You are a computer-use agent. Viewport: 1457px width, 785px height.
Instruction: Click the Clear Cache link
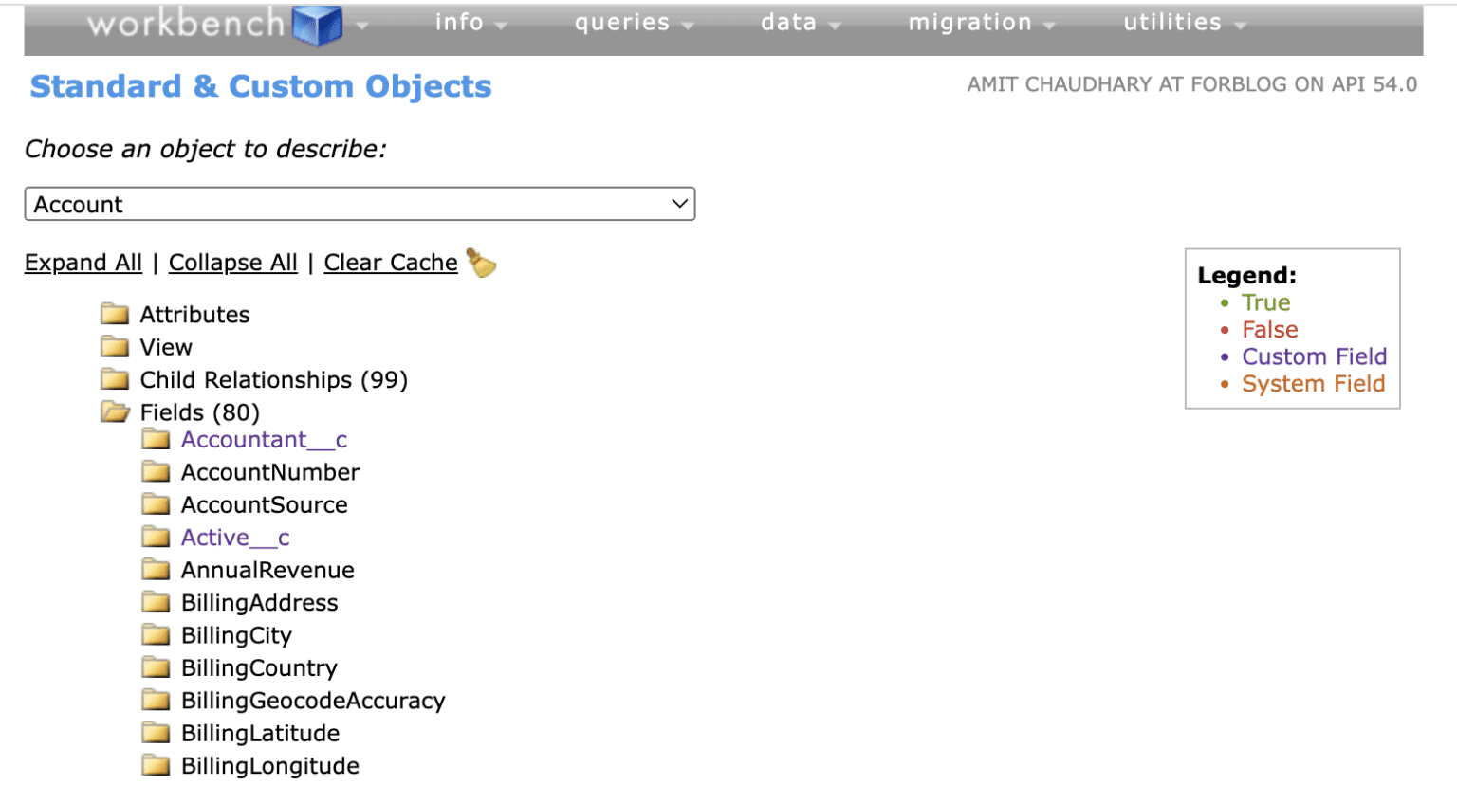pos(390,263)
